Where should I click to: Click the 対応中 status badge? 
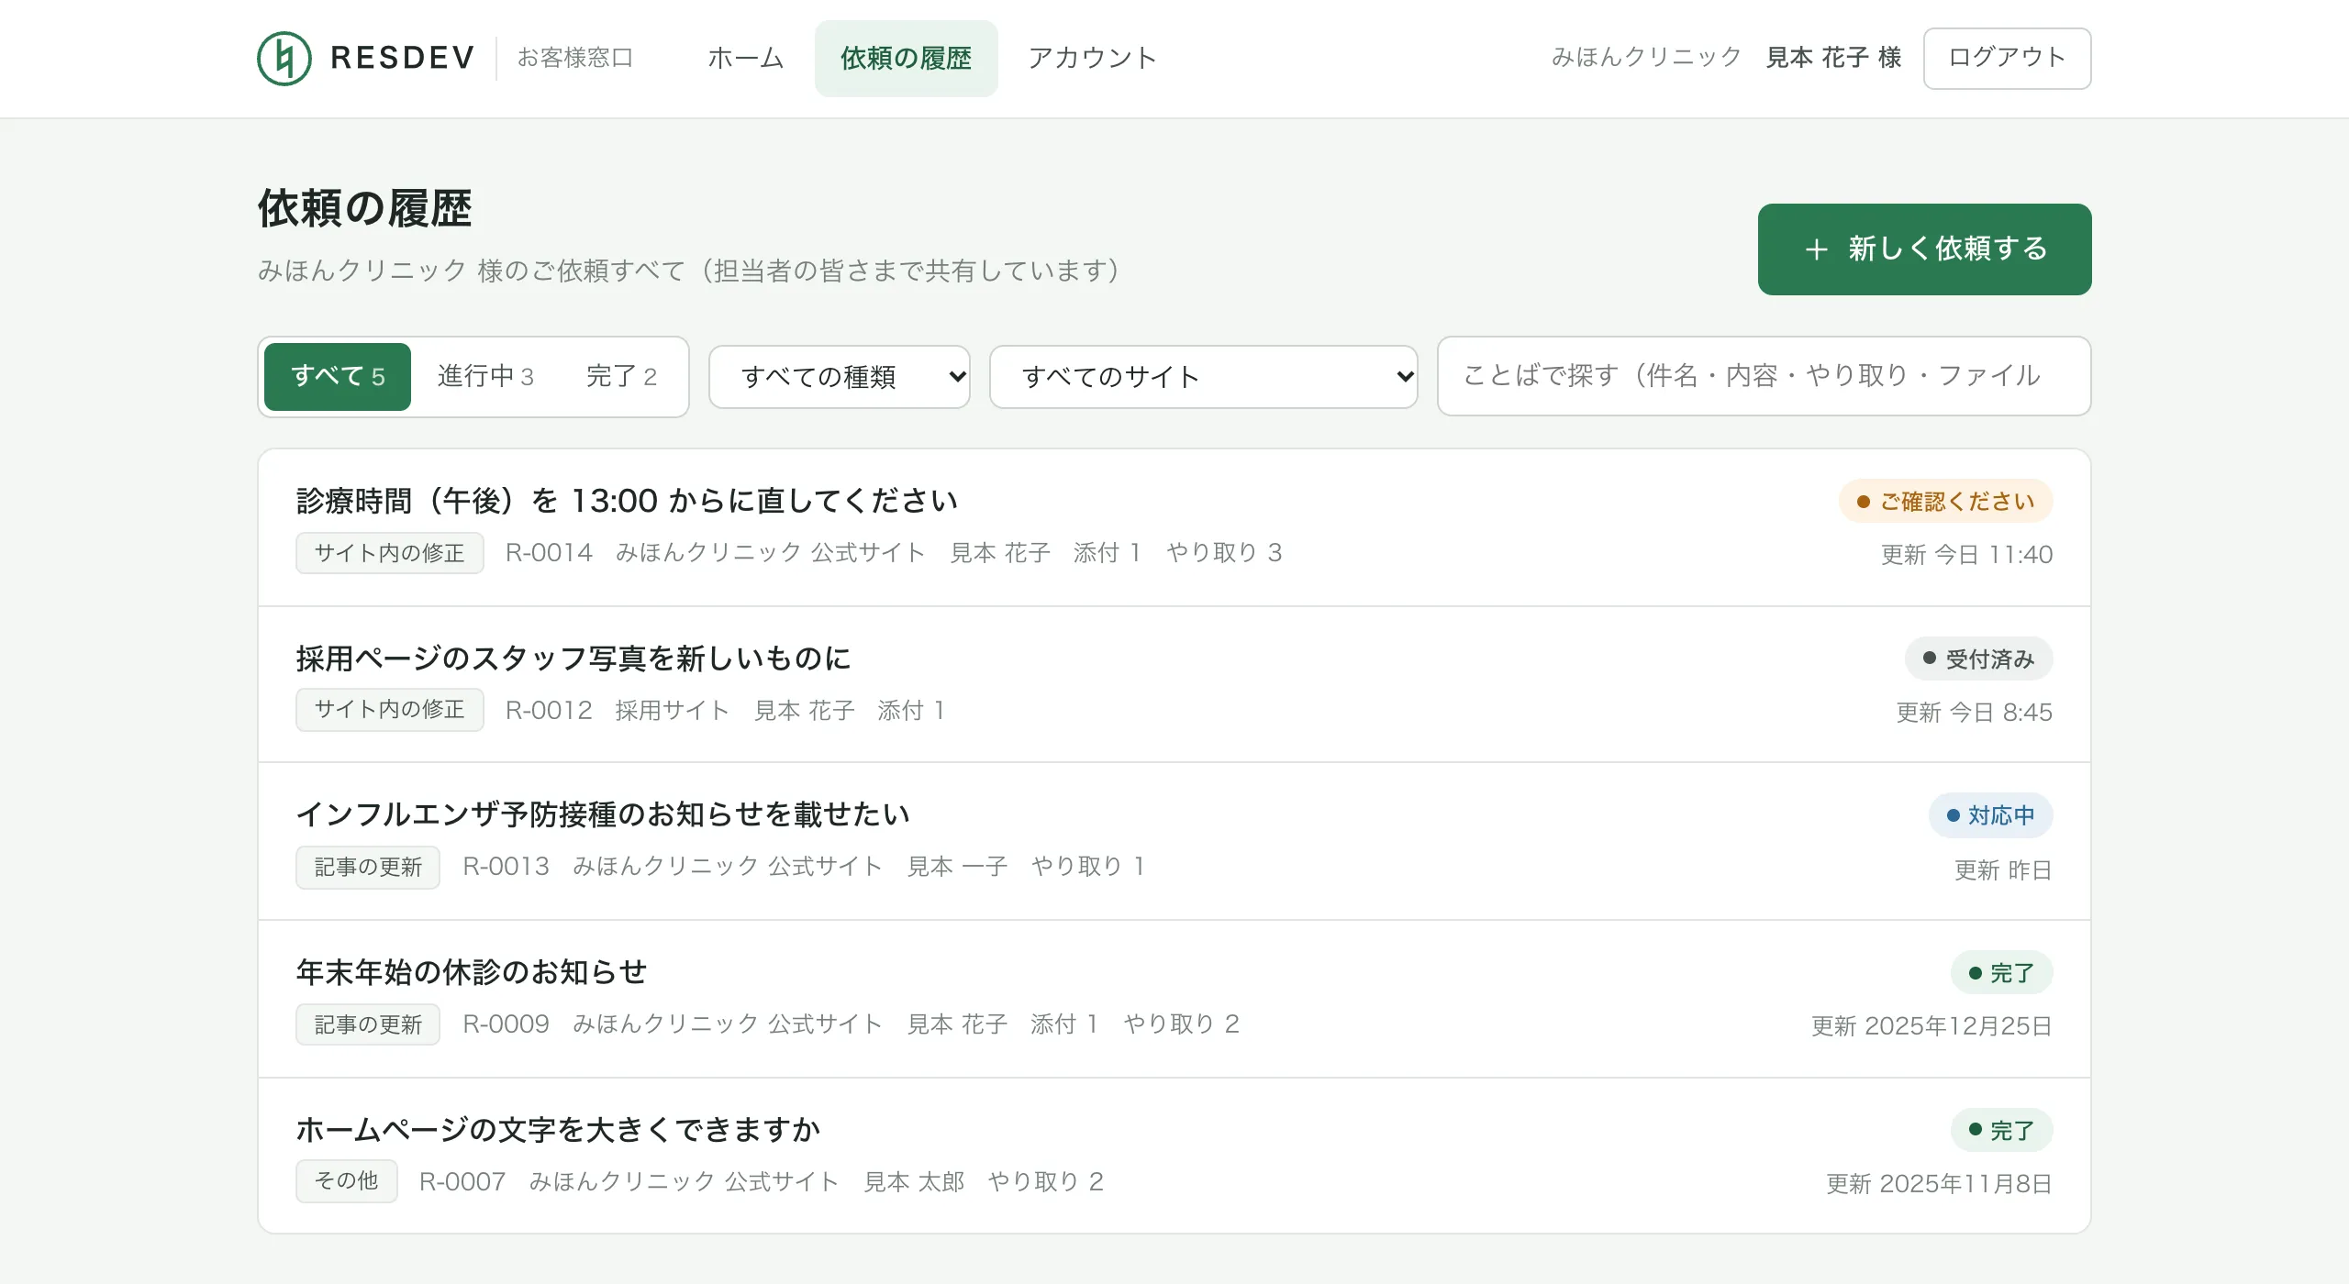coord(1990,815)
